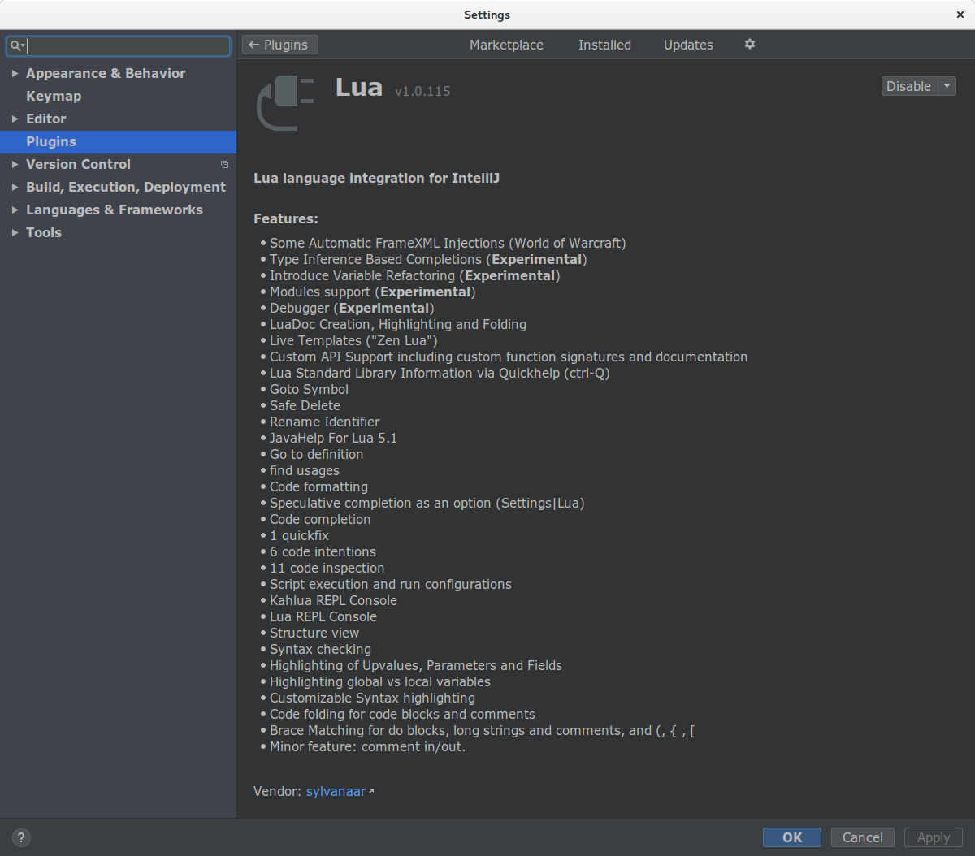Expand the Tools settings section

tap(15, 232)
